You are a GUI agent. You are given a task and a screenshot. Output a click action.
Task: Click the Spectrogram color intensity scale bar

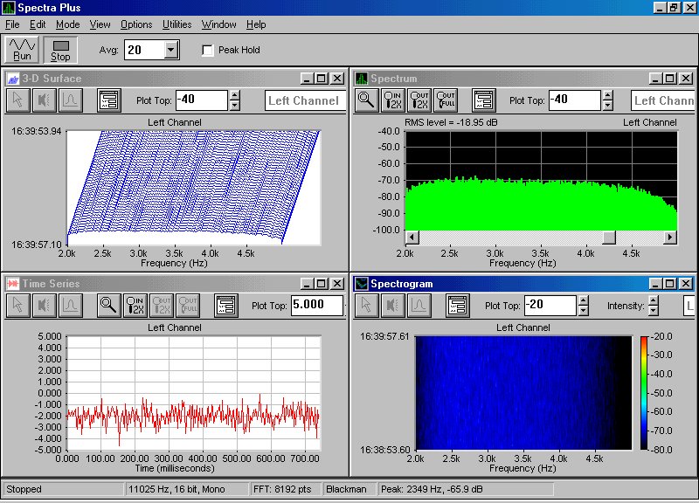[x=644, y=391]
